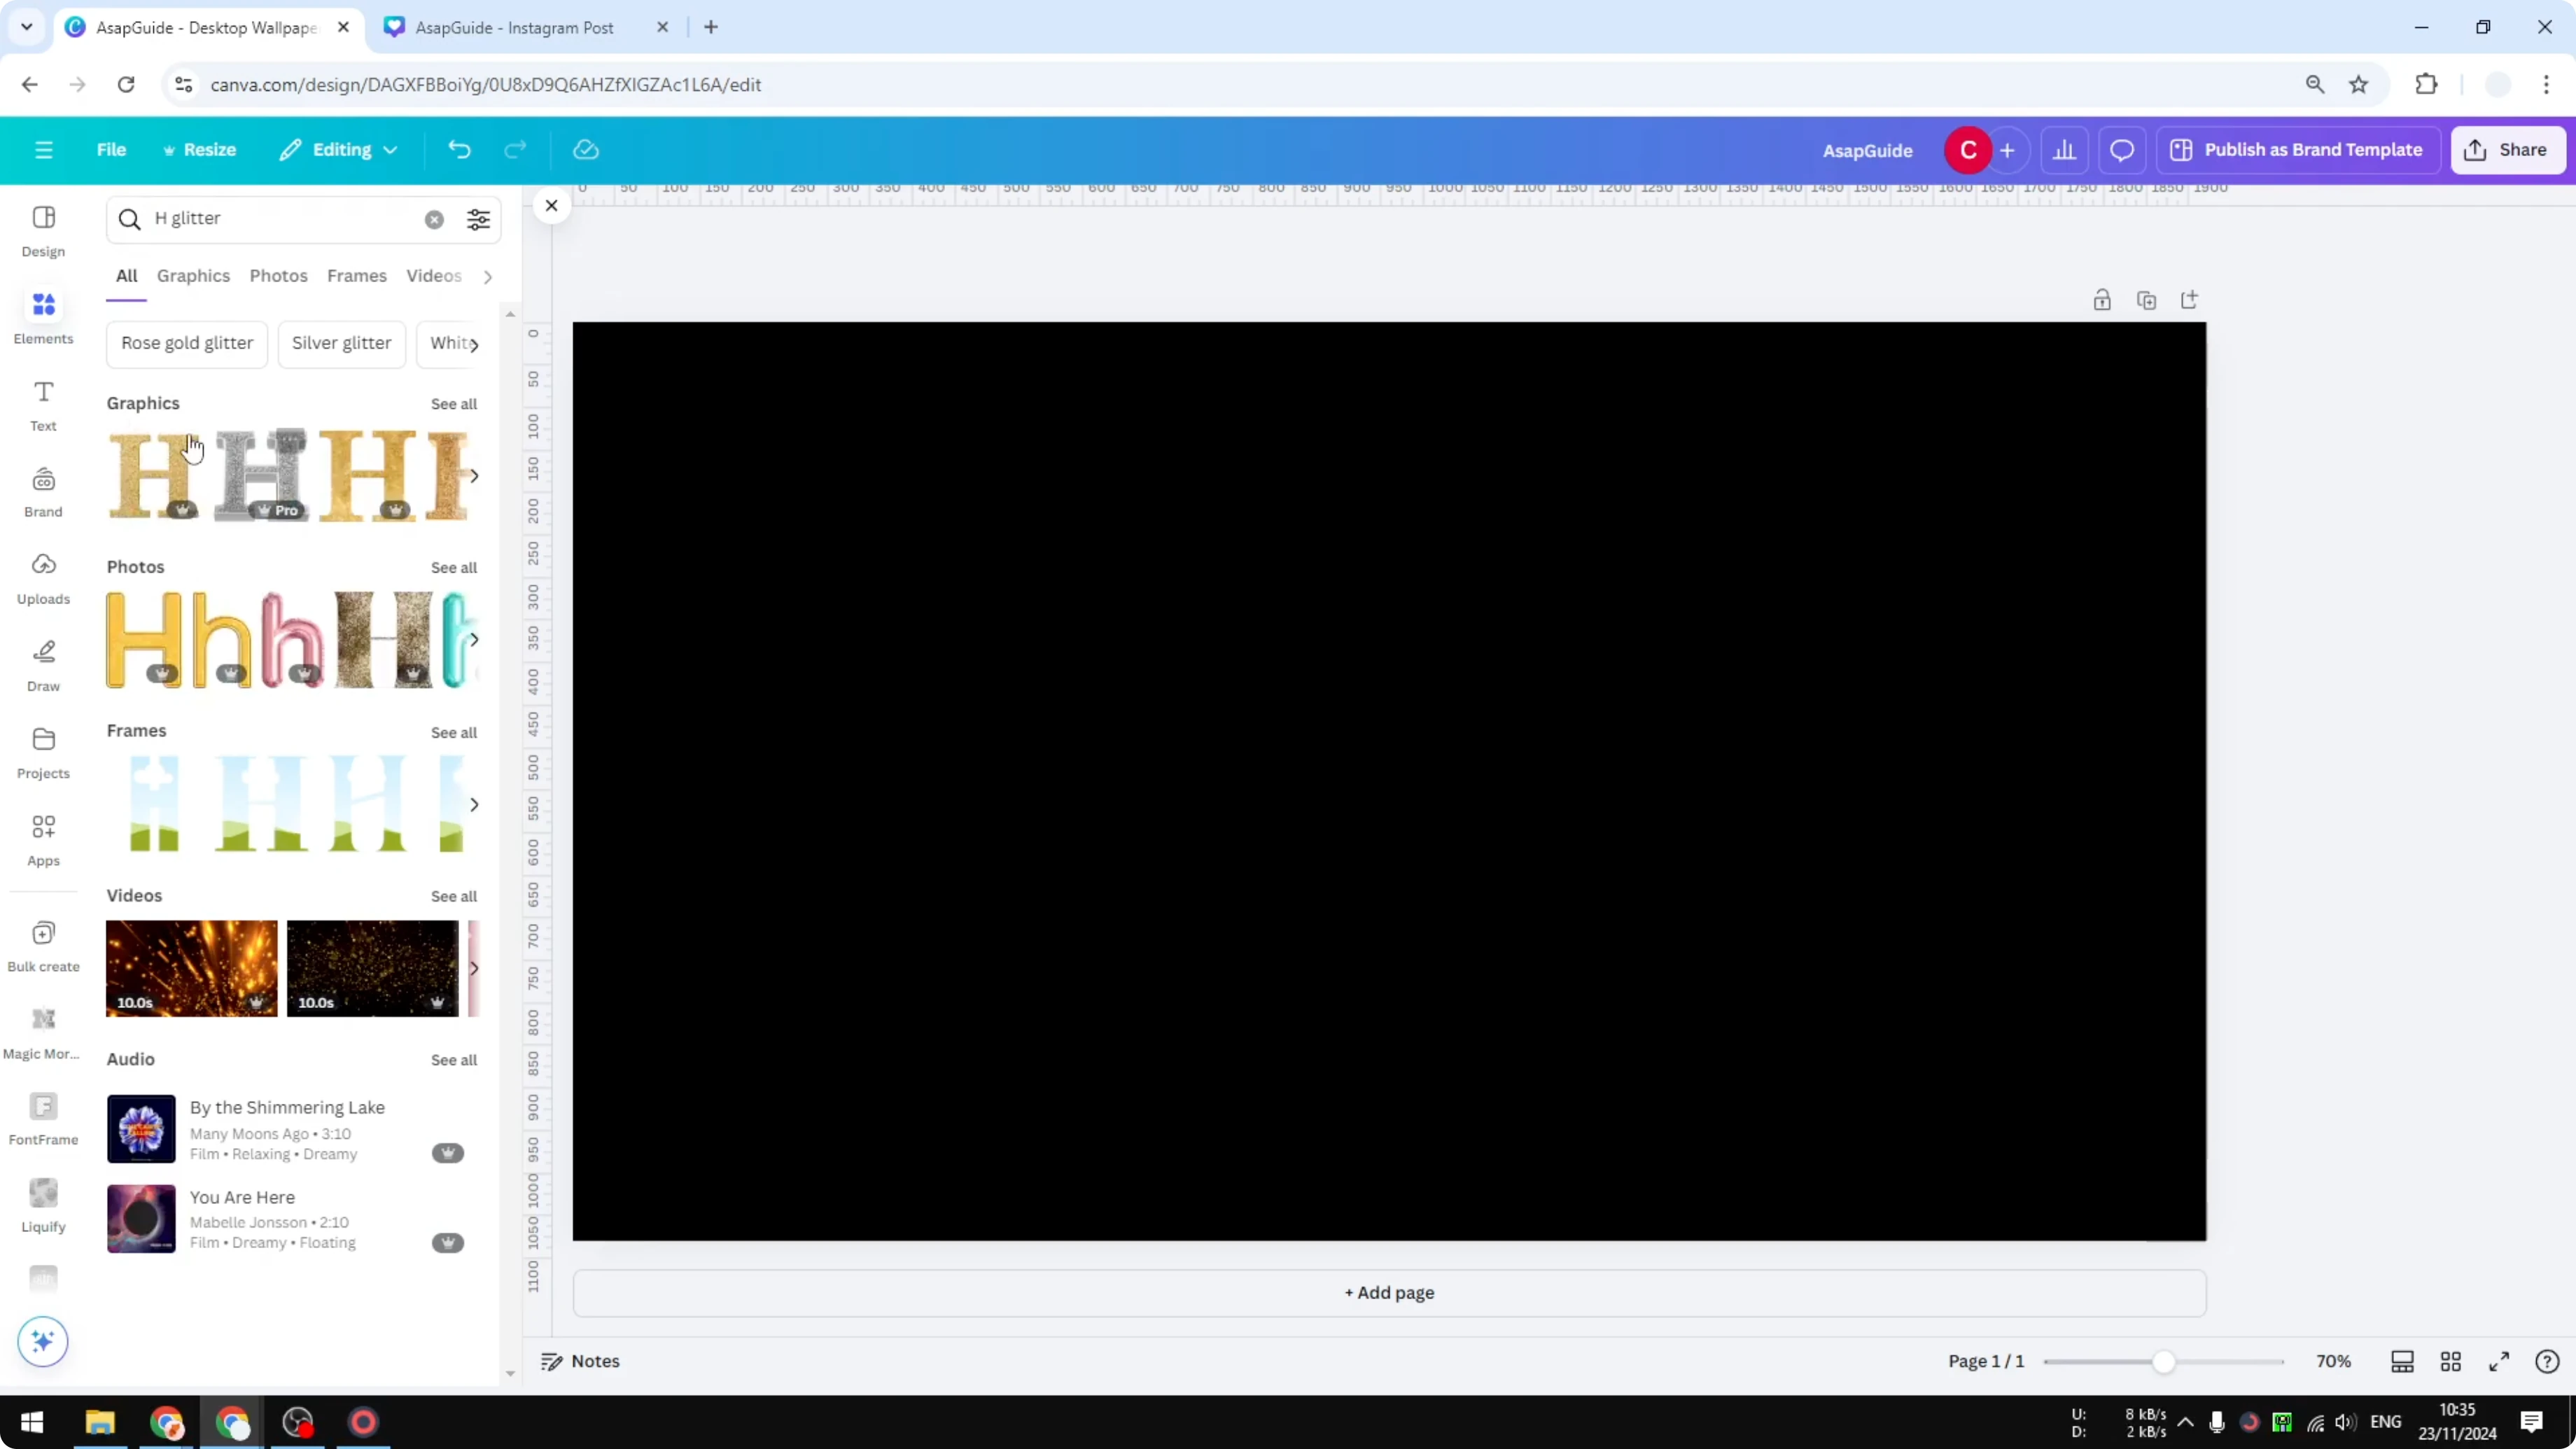Open See all for Videos results

(453, 896)
